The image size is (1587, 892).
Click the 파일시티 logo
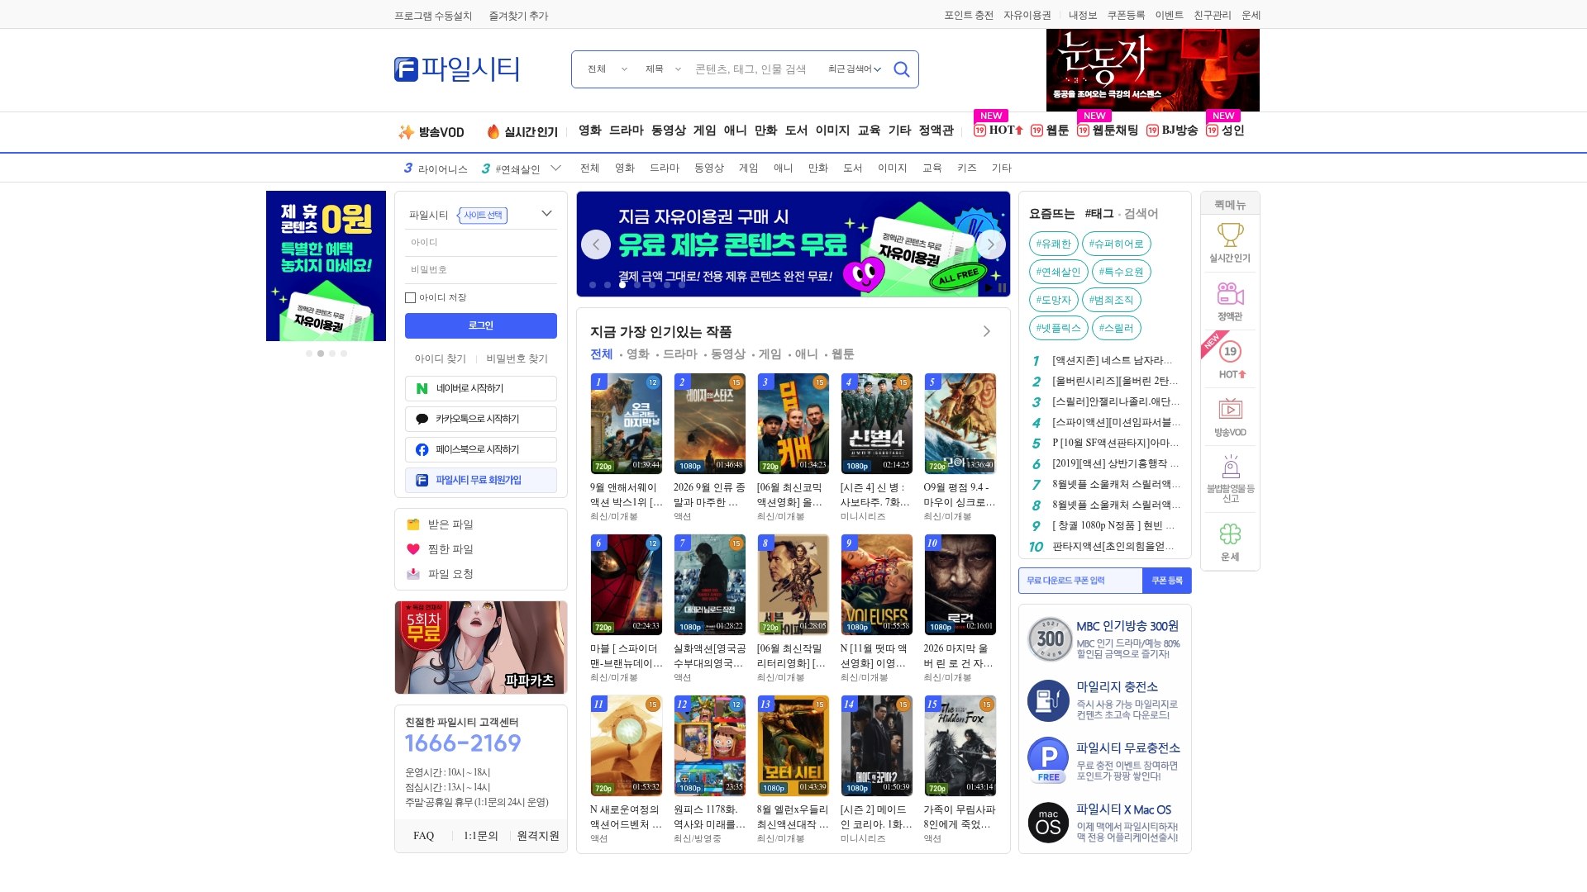(457, 69)
